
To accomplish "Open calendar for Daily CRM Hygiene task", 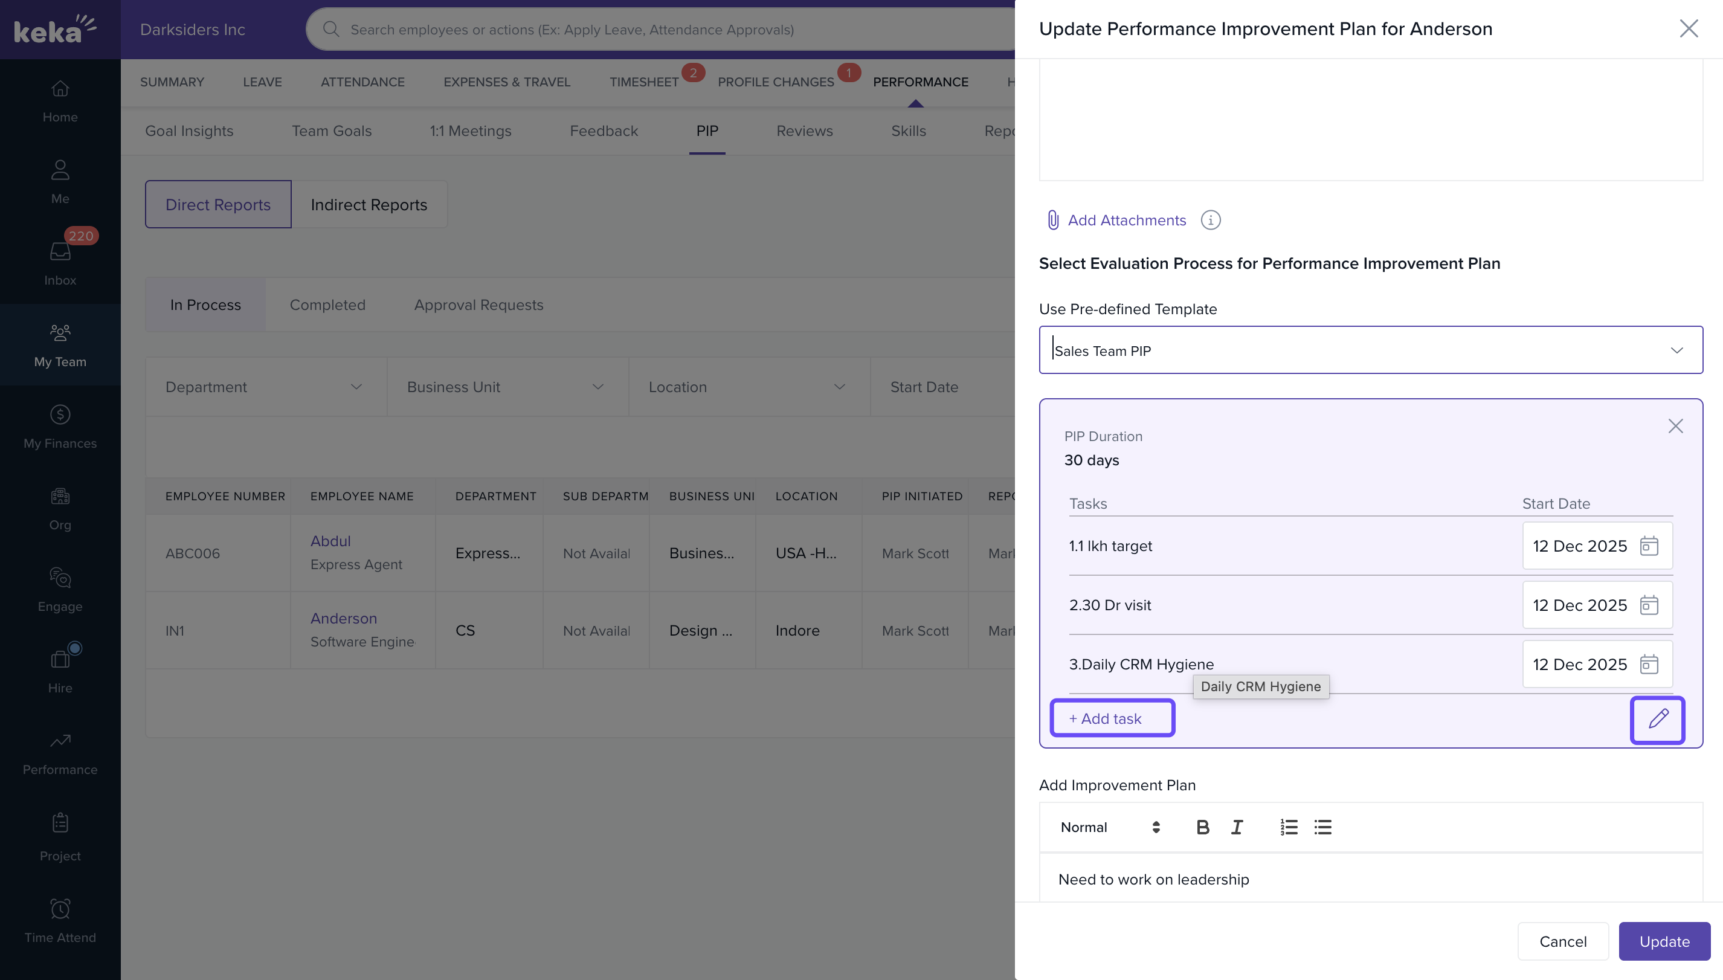I will (x=1648, y=665).
